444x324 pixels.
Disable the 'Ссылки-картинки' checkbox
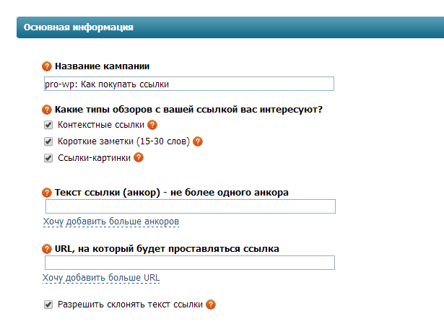pyautogui.click(x=49, y=158)
